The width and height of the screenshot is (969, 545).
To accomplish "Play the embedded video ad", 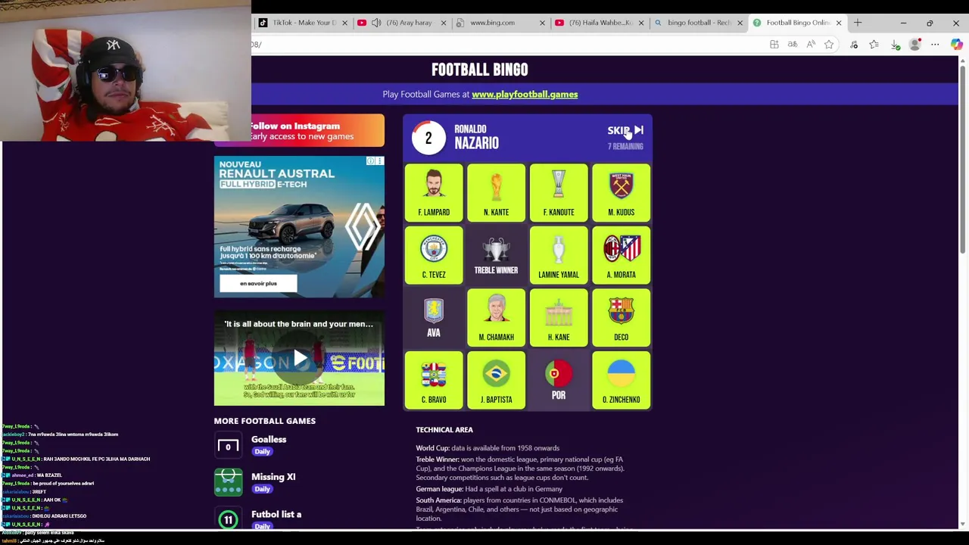I will (300, 359).
